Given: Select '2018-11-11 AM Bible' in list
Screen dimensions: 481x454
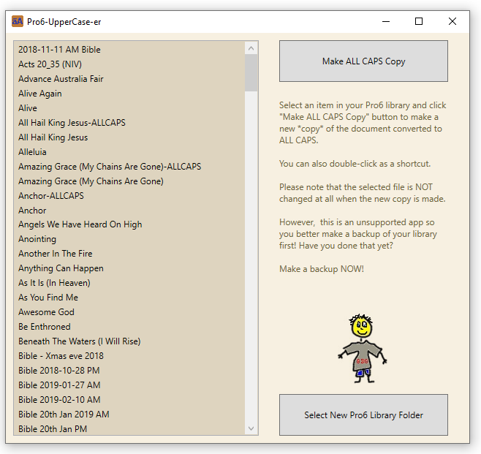Looking at the screenshot, I should coord(129,50).
